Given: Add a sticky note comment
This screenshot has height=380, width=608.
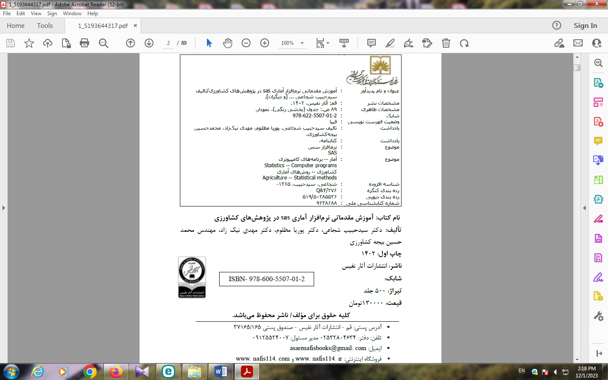Looking at the screenshot, I should pyautogui.click(x=372, y=43).
